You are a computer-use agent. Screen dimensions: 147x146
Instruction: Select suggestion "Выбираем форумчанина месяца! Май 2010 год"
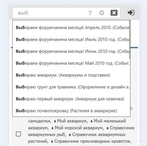[x=71, y=63]
